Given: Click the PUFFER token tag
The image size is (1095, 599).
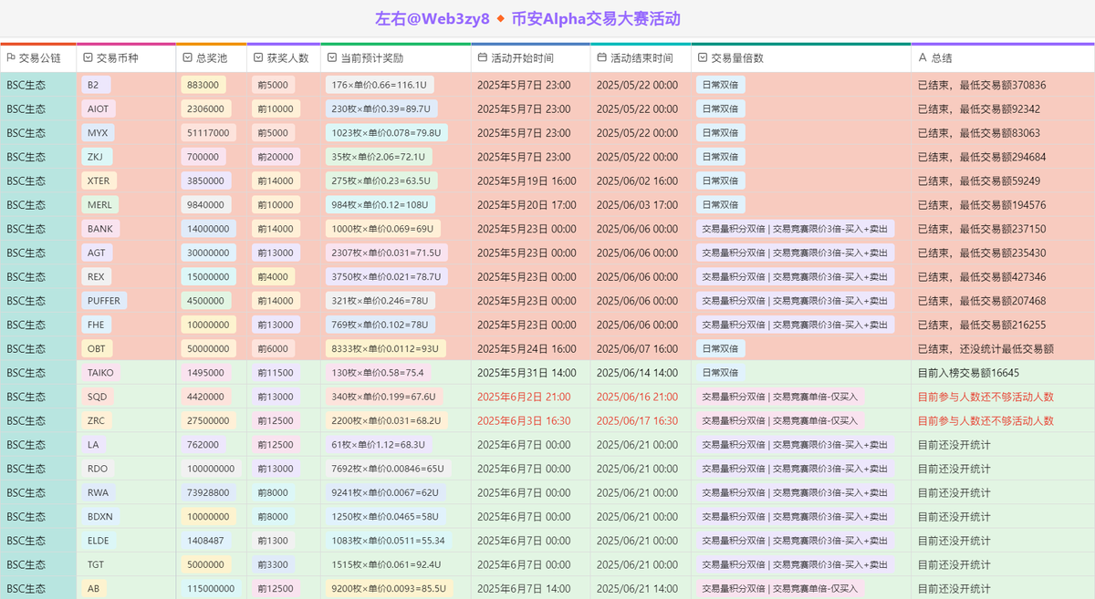Looking at the screenshot, I should click(x=103, y=301).
